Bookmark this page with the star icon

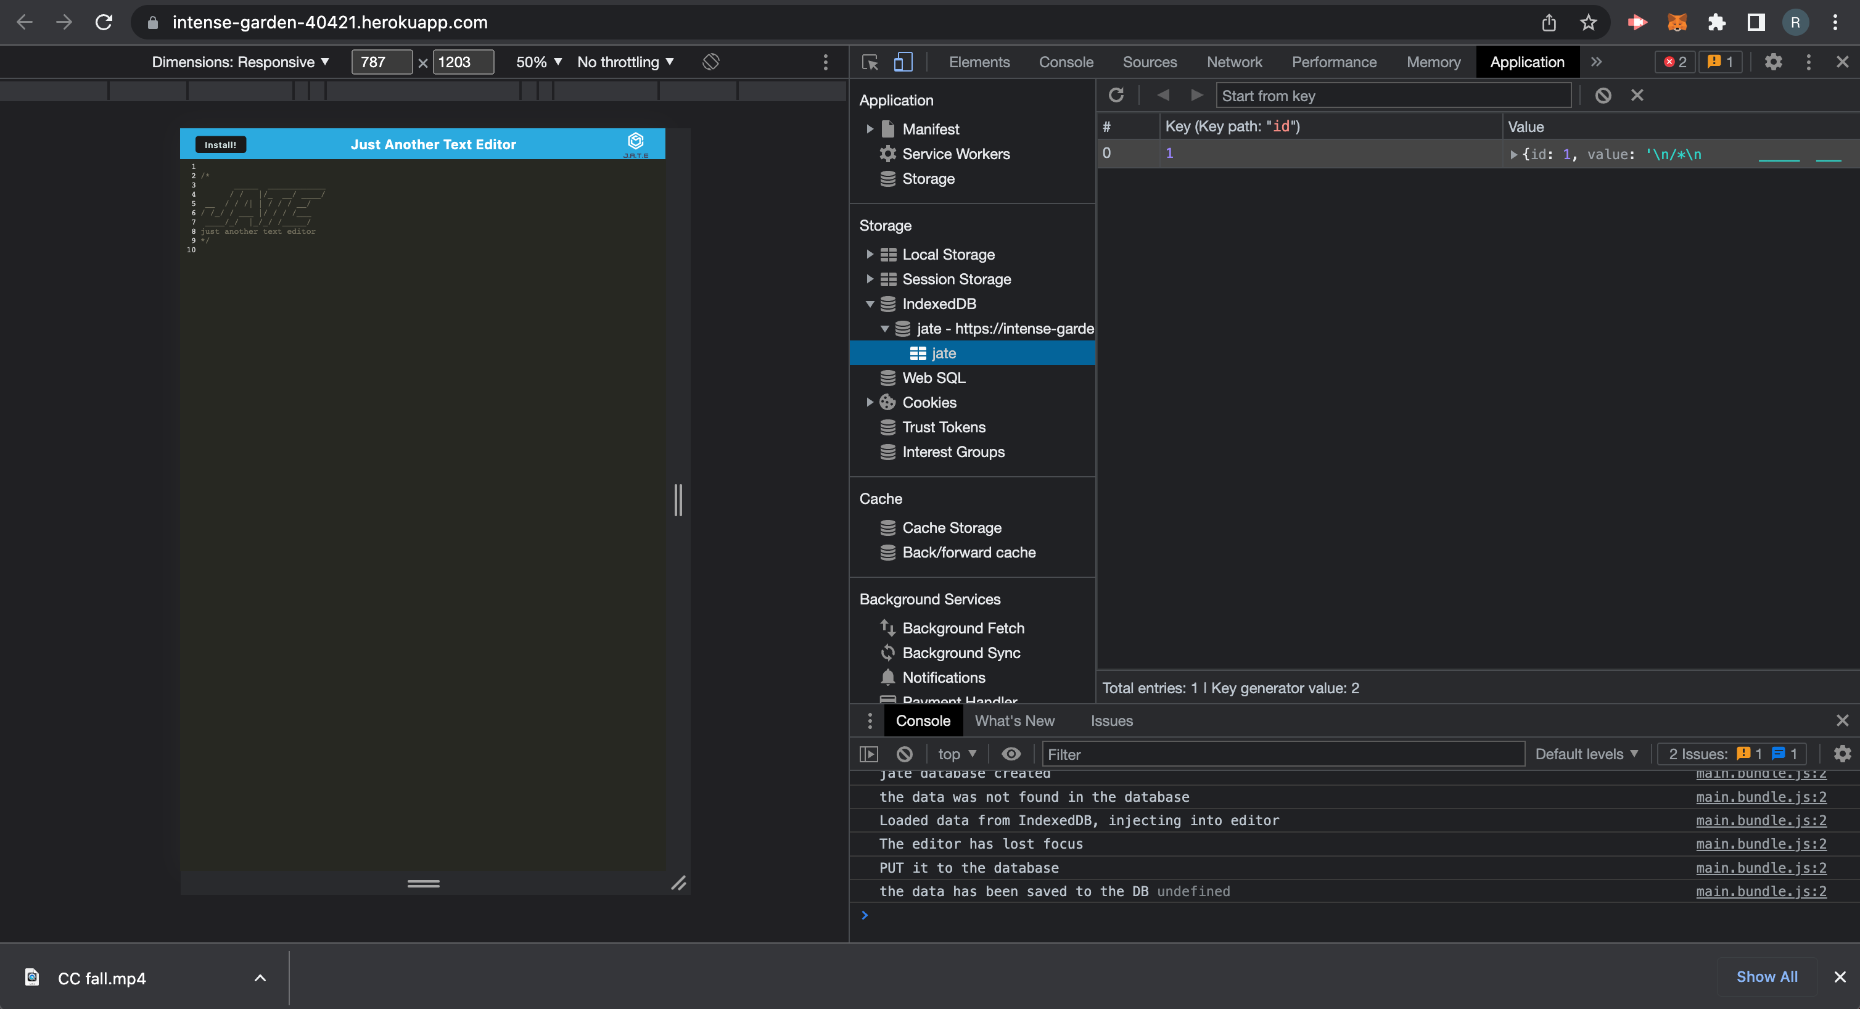pyautogui.click(x=1588, y=22)
